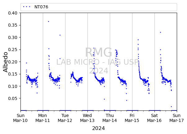Click the 0.30 y-axis tick label
The image size is (187, 134).
[x=13, y=37]
